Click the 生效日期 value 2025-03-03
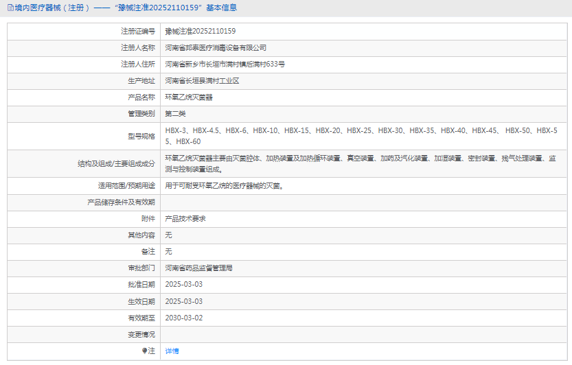This screenshot has width=572, height=365. pyautogui.click(x=183, y=302)
